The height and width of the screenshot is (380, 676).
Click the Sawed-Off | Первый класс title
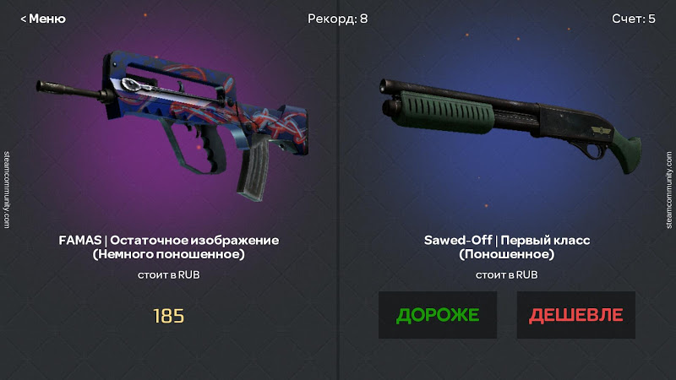(x=507, y=240)
